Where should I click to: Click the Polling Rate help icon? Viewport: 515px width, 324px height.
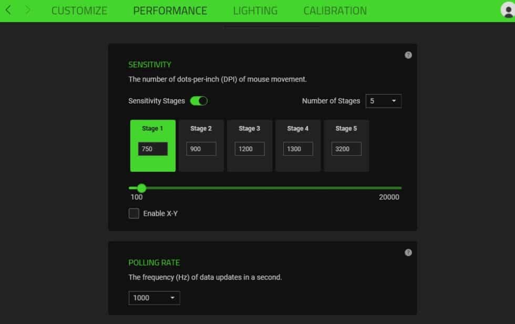[408, 252]
